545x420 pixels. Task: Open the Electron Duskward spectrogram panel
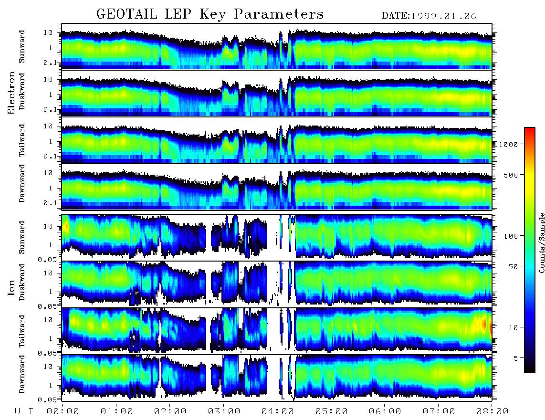click(x=277, y=93)
